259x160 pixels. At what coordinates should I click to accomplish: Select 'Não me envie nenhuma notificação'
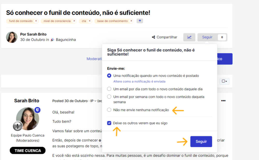point(110,110)
